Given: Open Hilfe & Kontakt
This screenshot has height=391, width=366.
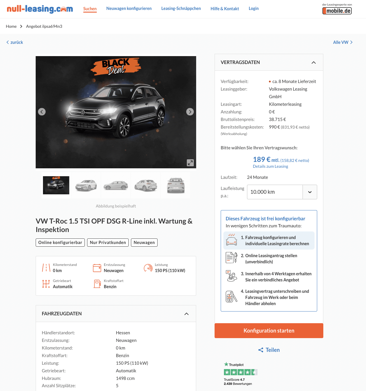Looking at the screenshot, I should click(225, 9).
